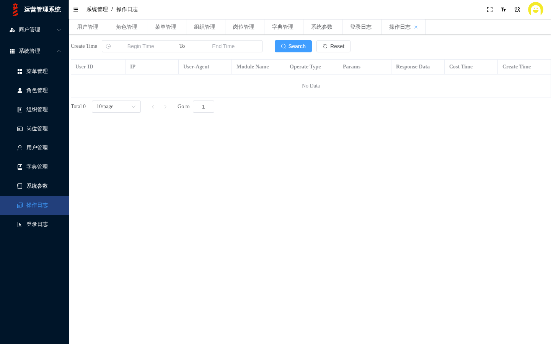Switch to the 系统参数 tab

(322, 27)
